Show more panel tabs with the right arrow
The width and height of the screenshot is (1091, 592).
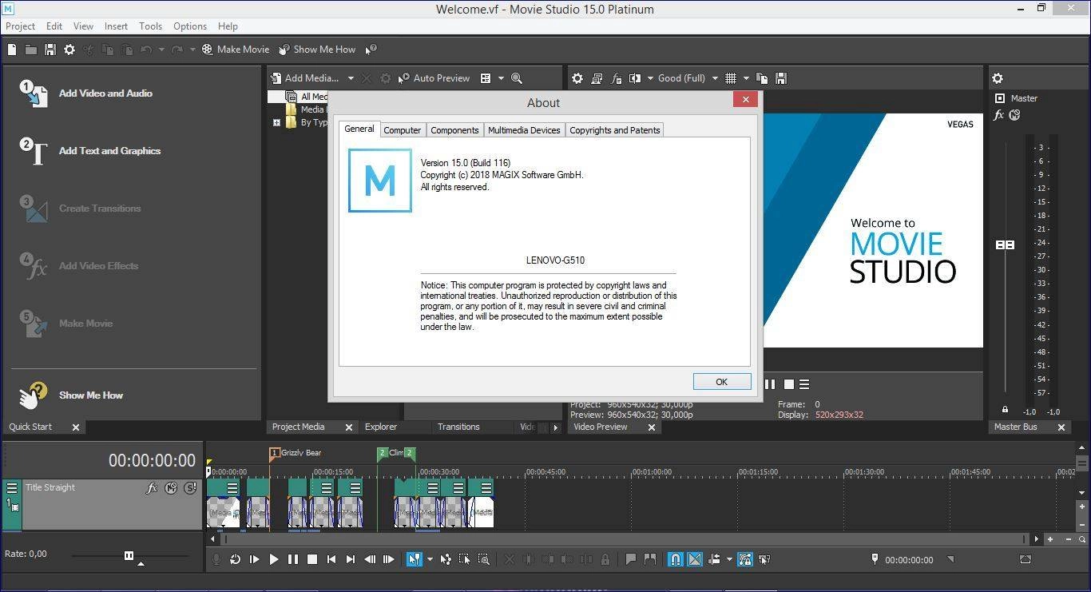coord(556,427)
